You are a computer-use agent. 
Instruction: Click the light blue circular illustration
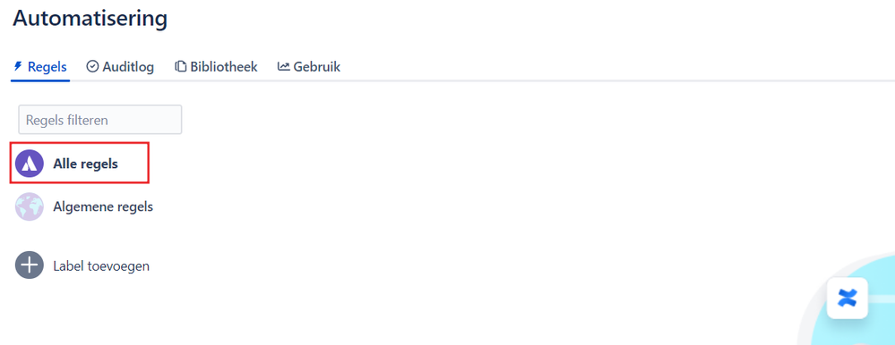(850, 300)
